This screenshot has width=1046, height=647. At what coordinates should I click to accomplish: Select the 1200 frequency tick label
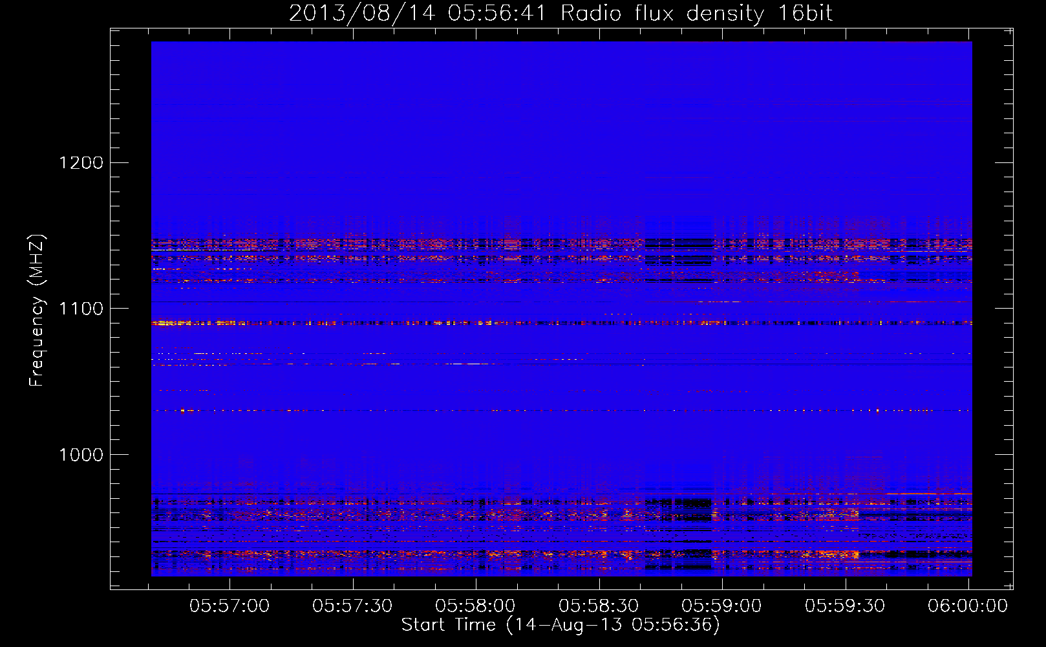click(x=81, y=162)
